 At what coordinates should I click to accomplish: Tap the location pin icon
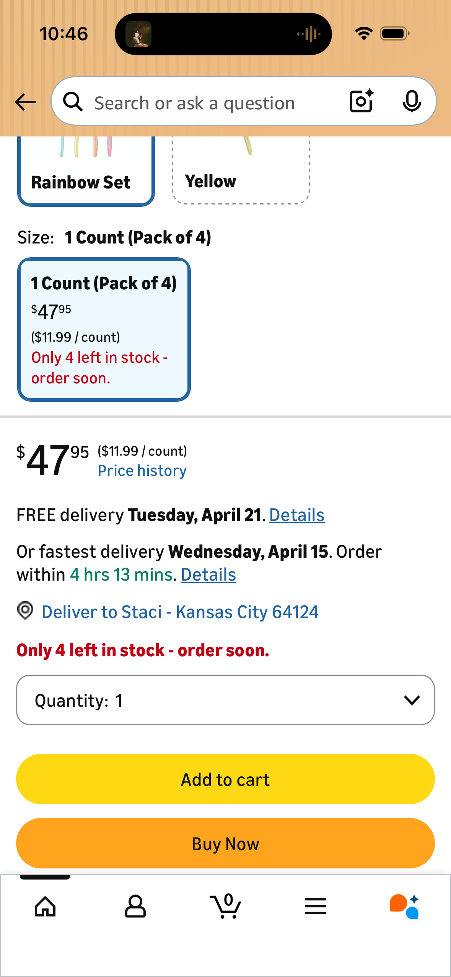tap(25, 610)
